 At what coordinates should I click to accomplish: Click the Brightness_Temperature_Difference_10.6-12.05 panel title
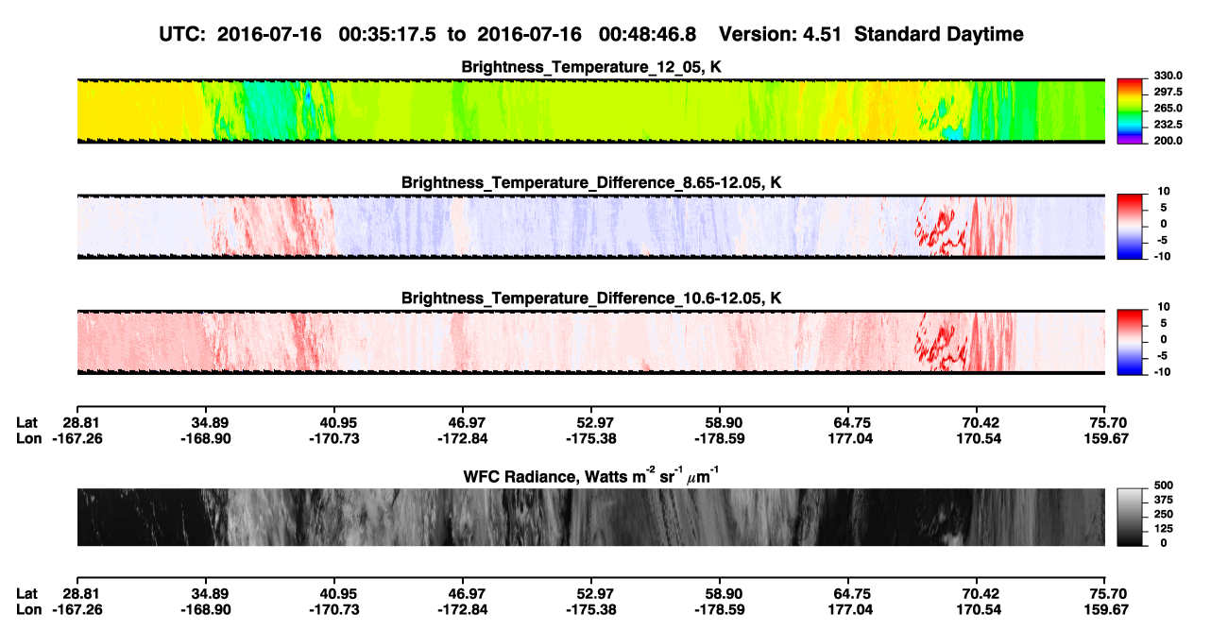point(591,298)
